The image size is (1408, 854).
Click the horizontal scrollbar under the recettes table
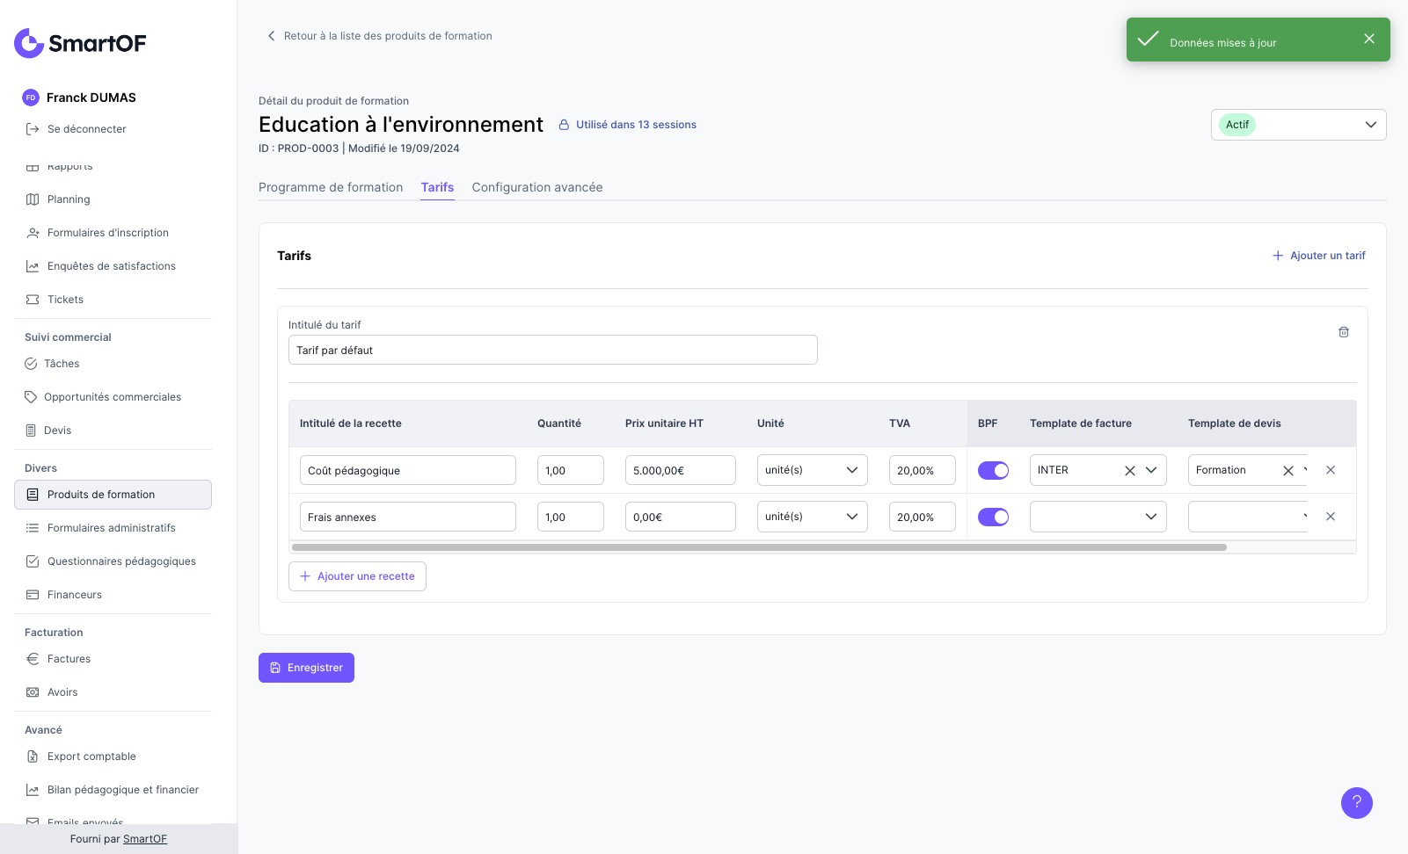tap(758, 547)
